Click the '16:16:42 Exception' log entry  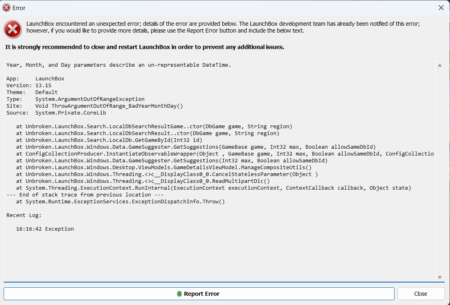(45, 229)
